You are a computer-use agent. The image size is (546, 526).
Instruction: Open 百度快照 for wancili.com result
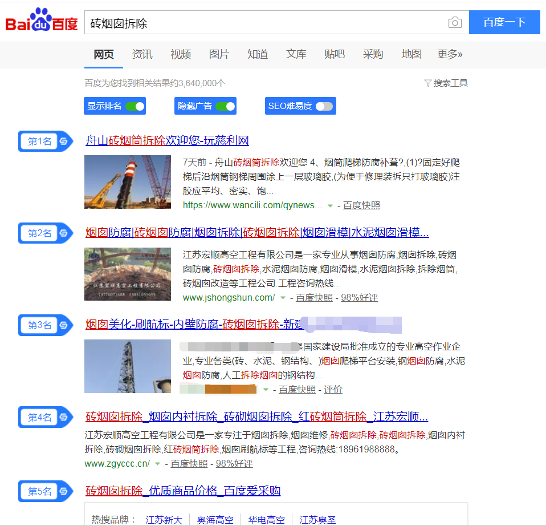pos(361,205)
